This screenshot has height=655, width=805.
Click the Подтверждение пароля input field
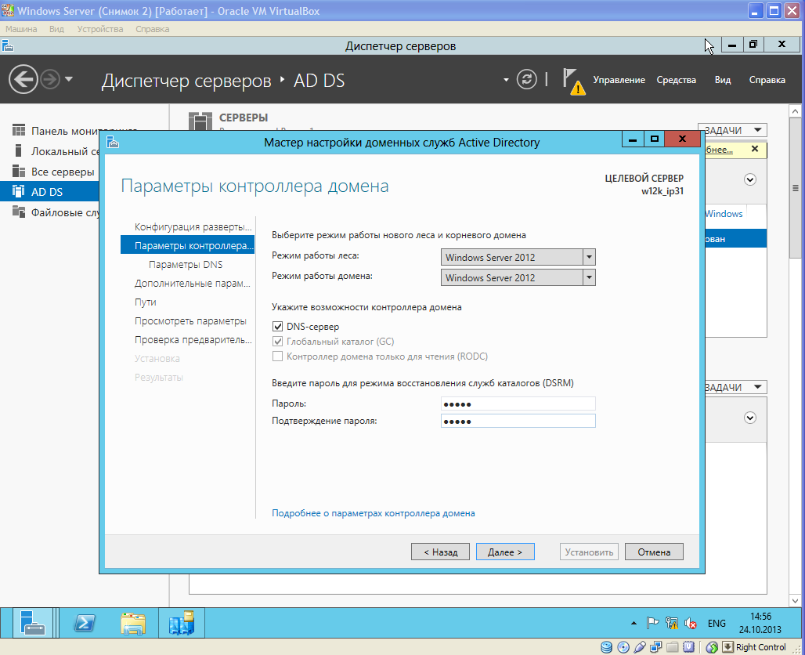[518, 422]
